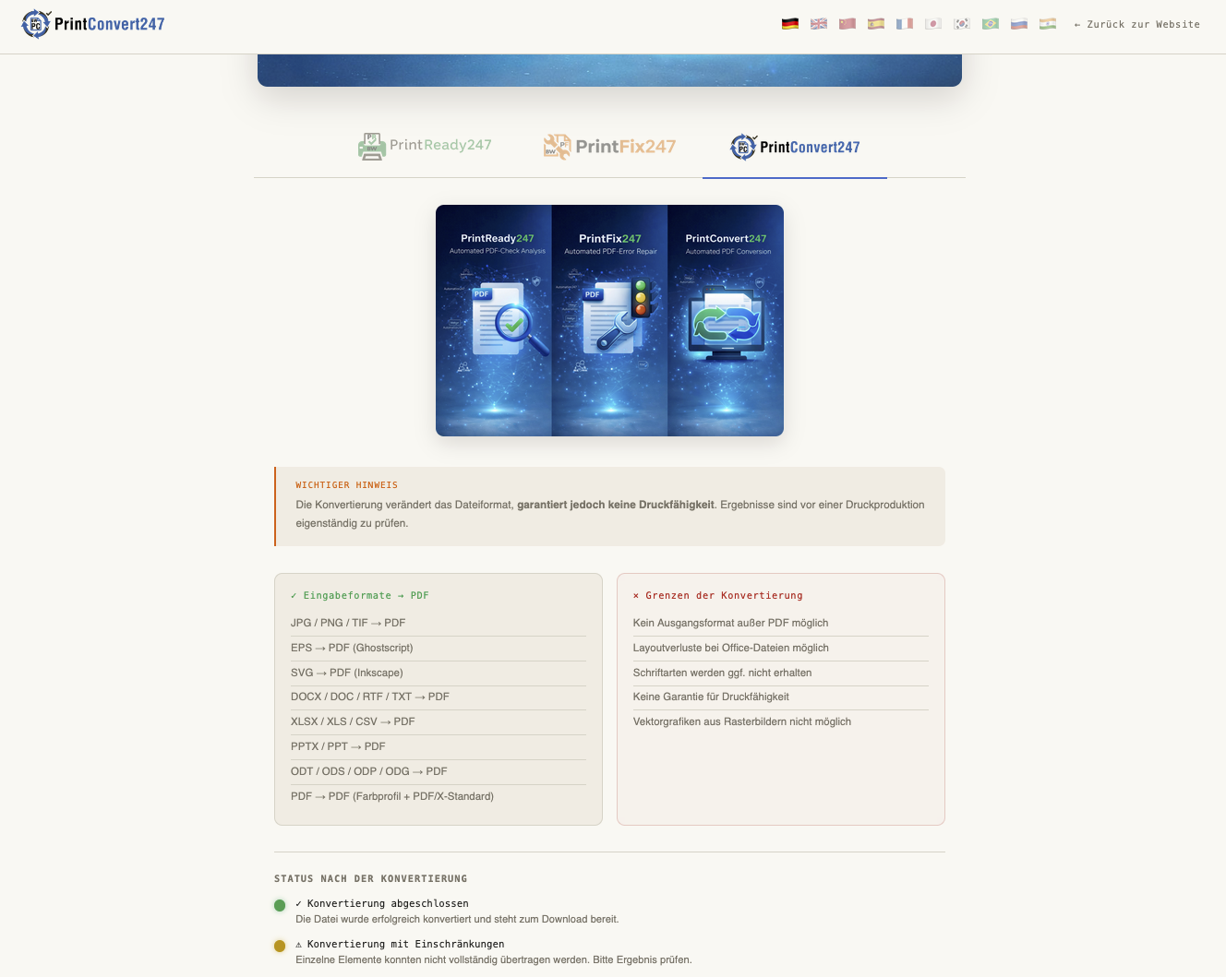
Task: Click '✓ Konvertierung abgeschlossen' status title
Action: click(382, 904)
